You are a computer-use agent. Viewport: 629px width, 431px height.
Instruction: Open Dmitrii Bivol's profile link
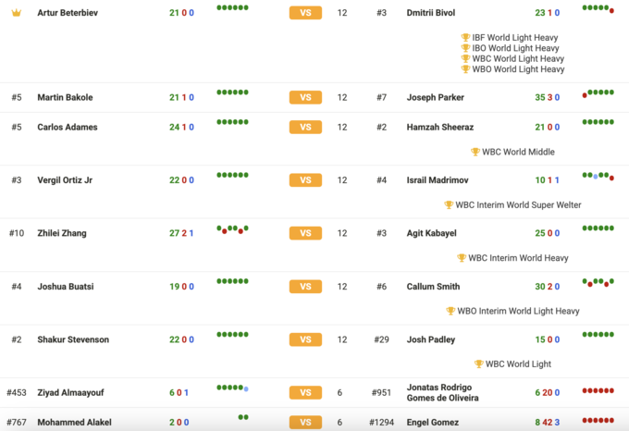pos(434,13)
